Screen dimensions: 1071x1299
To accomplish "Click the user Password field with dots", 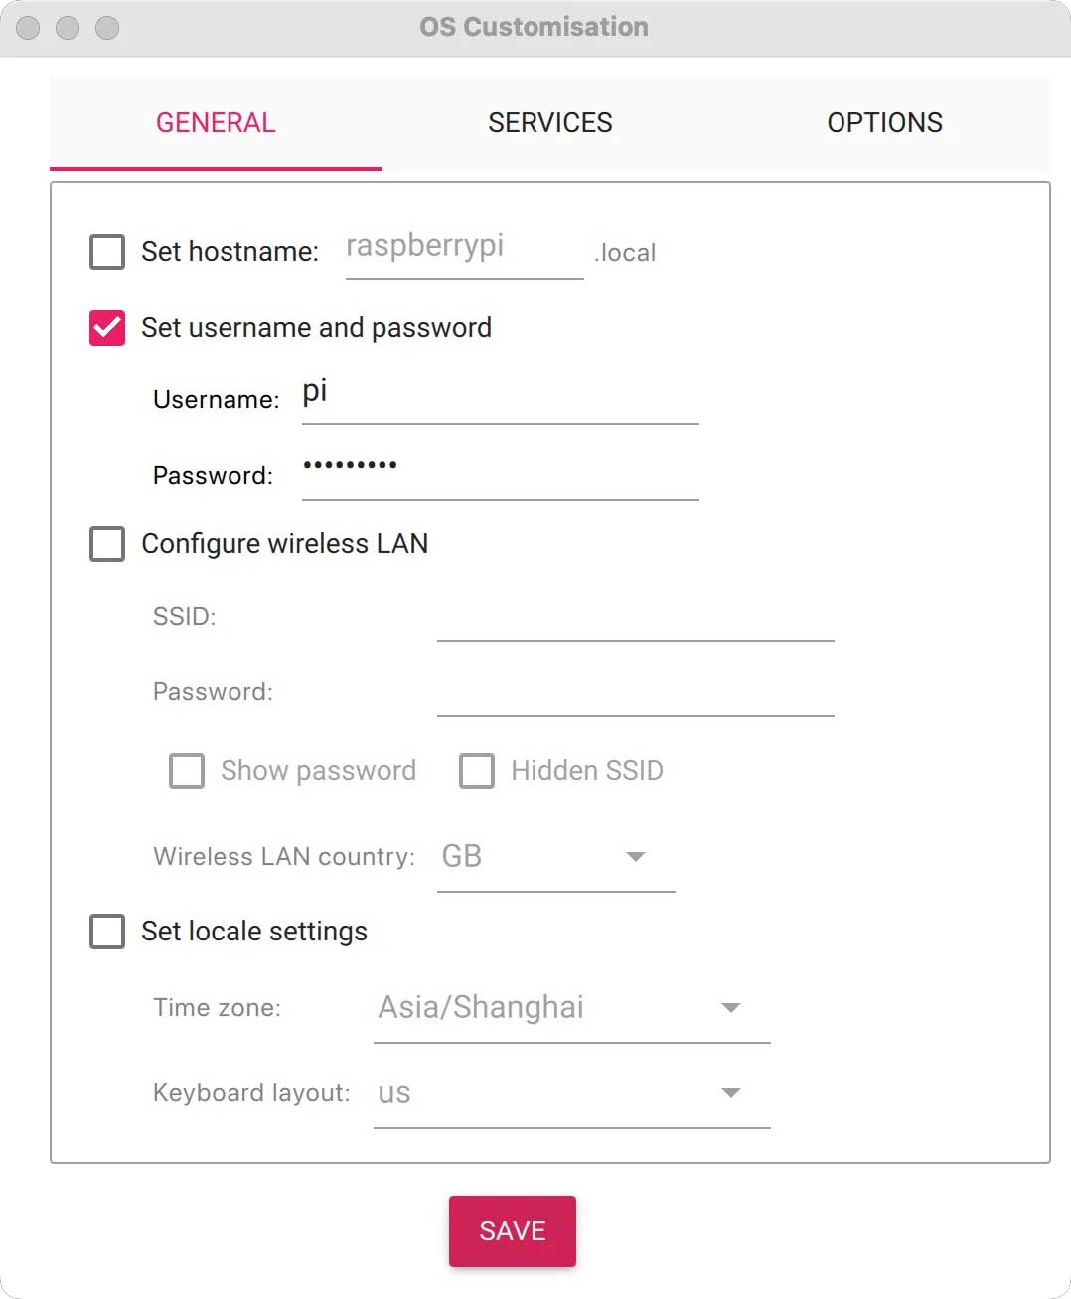I will [x=501, y=471].
